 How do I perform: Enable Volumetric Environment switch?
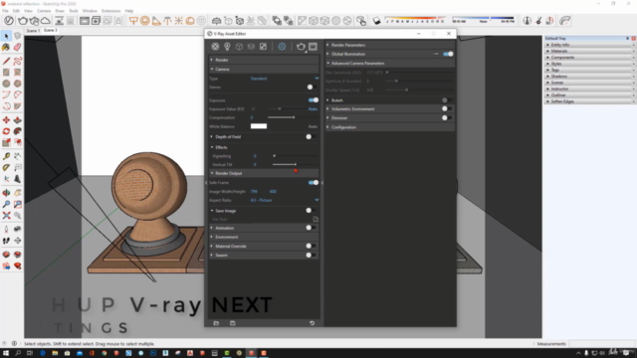pos(447,108)
